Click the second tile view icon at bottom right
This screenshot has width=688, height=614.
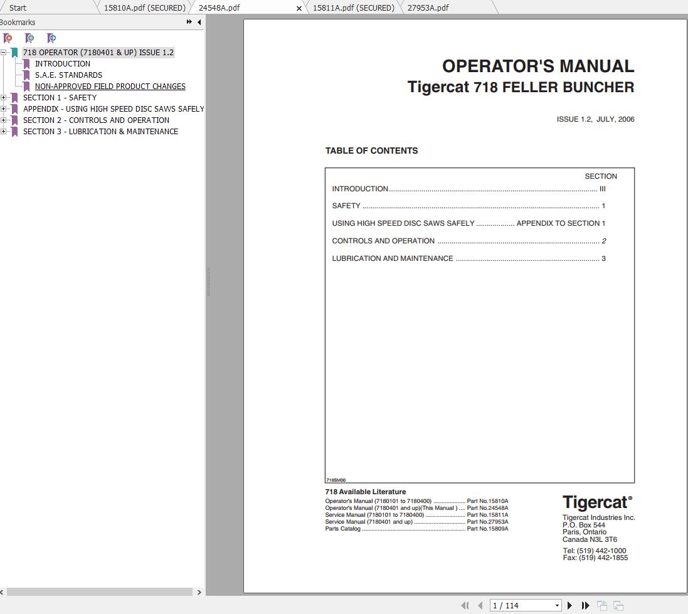pyautogui.click(x=618, y=605)
